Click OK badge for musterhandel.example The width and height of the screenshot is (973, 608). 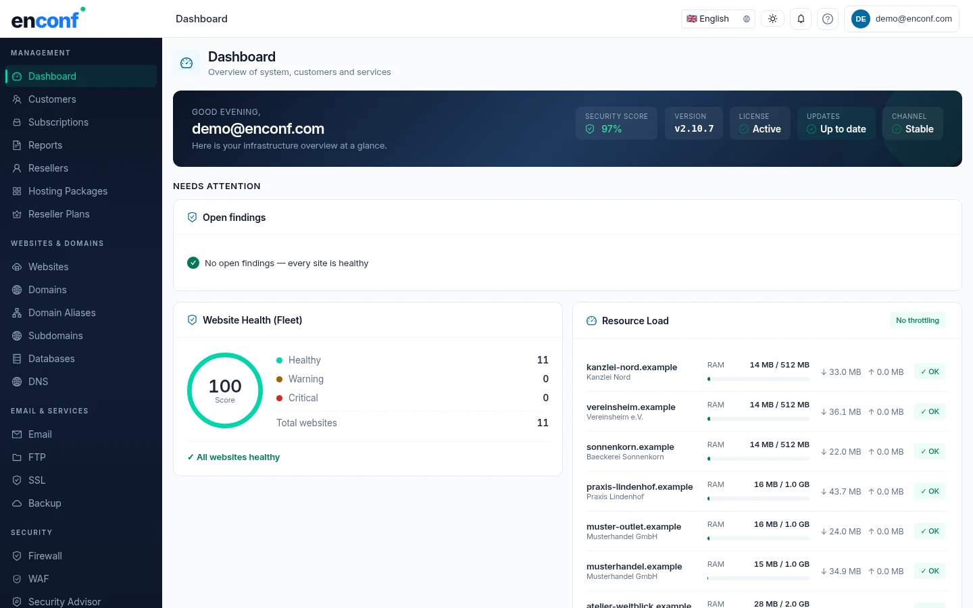[x=930, y=571]
